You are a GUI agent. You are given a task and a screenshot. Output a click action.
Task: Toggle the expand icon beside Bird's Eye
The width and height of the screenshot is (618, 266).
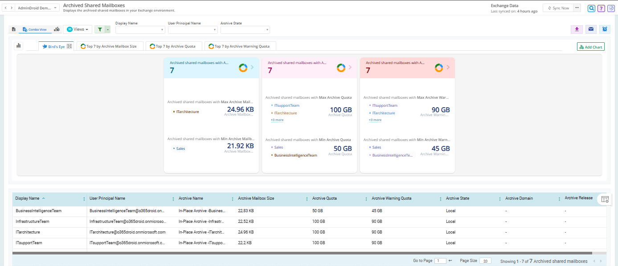[69, 46]
